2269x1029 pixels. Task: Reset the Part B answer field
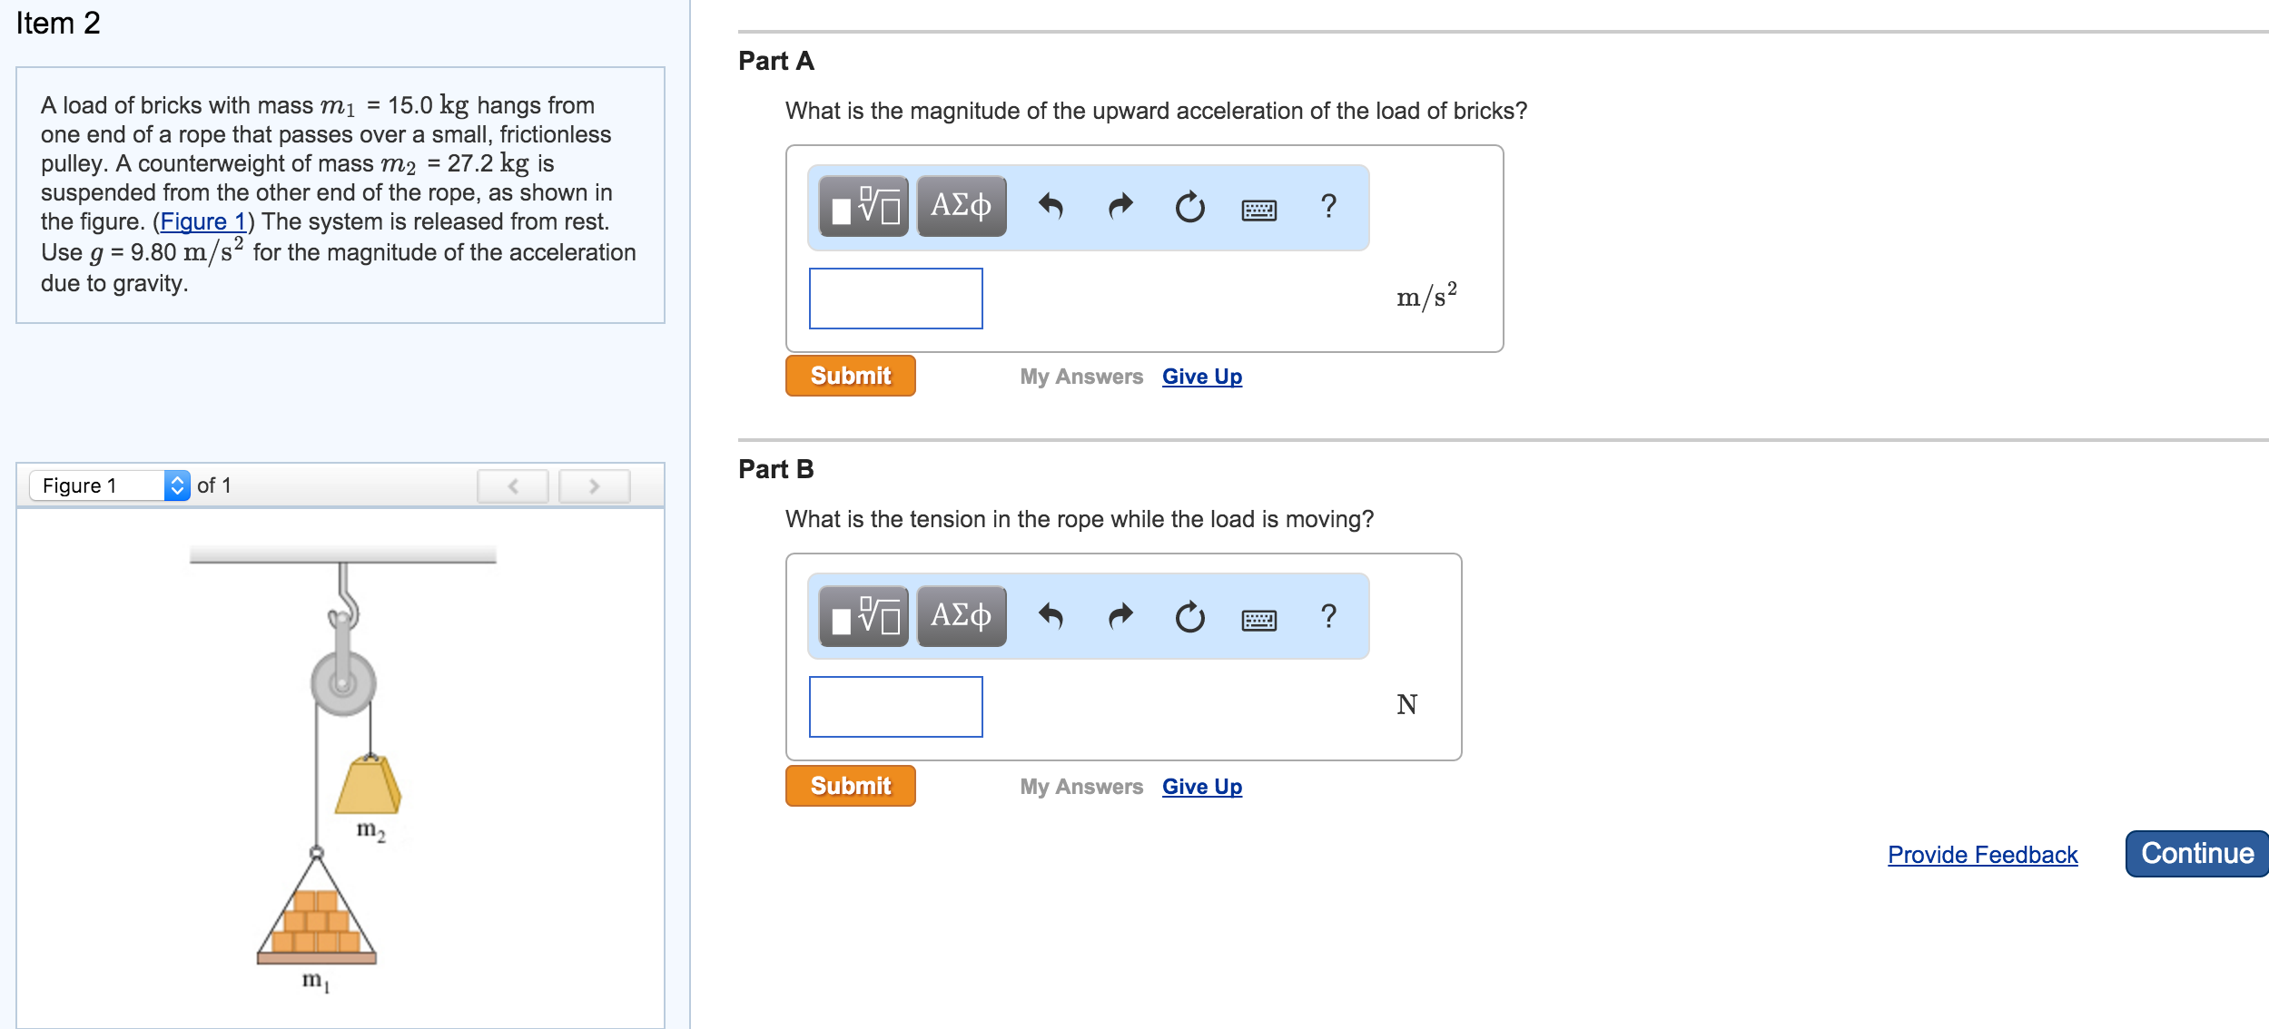1189,617
